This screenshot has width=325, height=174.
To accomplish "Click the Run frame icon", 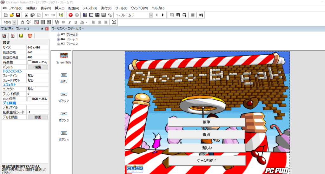I will click(x=184, y=15).
